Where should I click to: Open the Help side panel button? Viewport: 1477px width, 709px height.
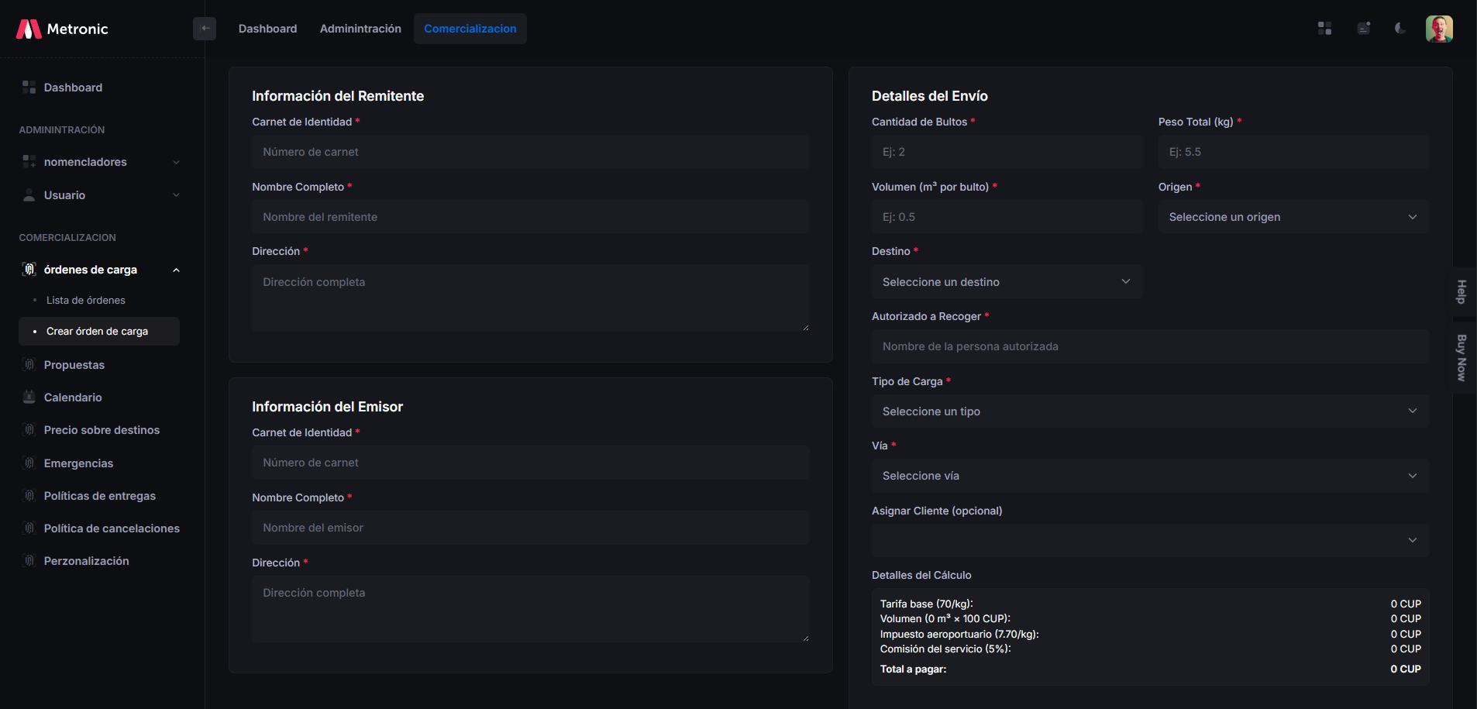pyautogui.click(x=1462, y=291)
